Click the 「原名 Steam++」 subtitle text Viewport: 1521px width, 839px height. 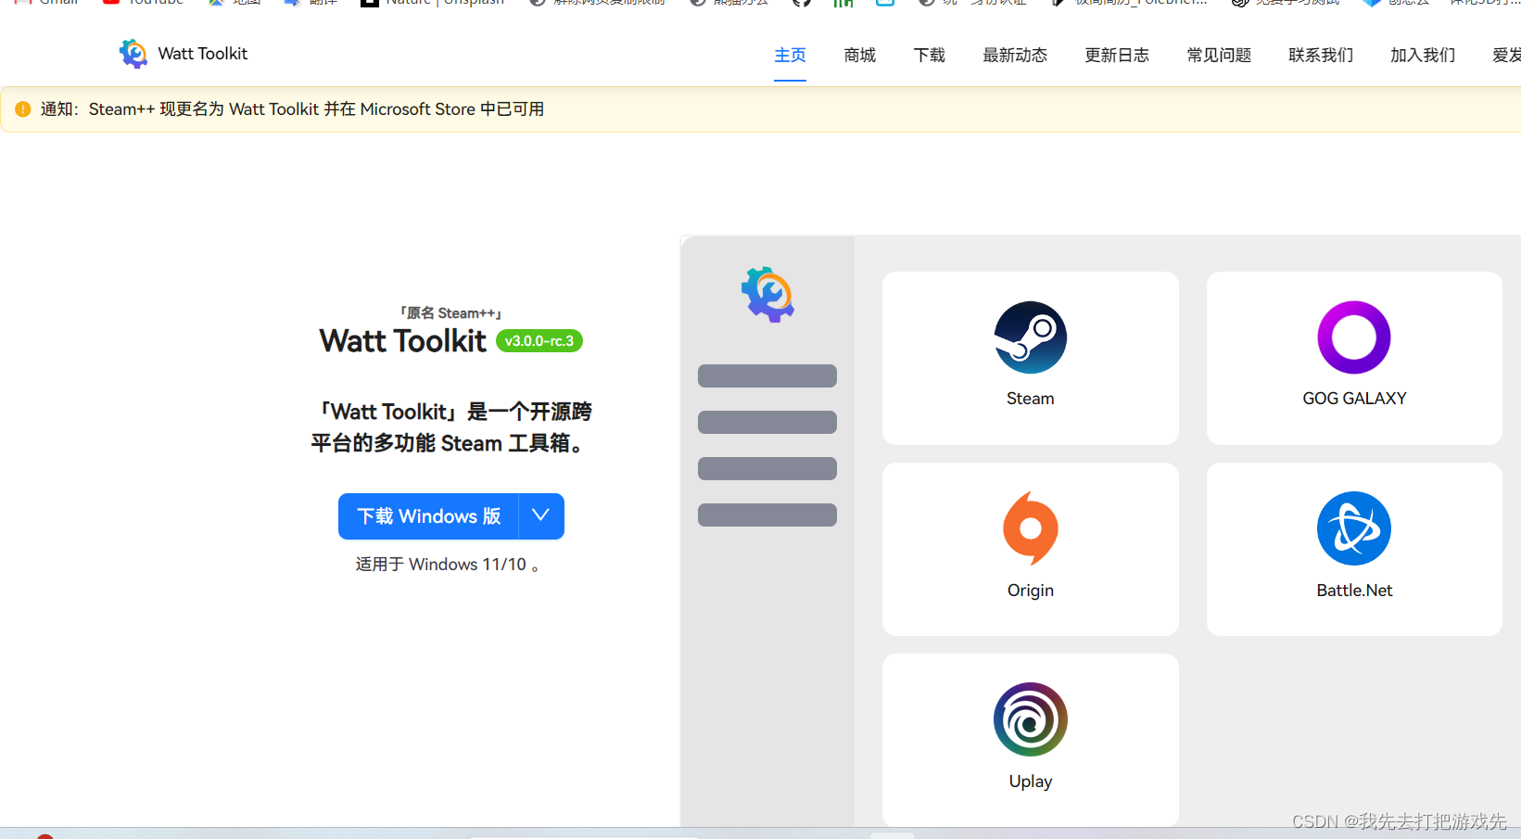pos(450,313)
